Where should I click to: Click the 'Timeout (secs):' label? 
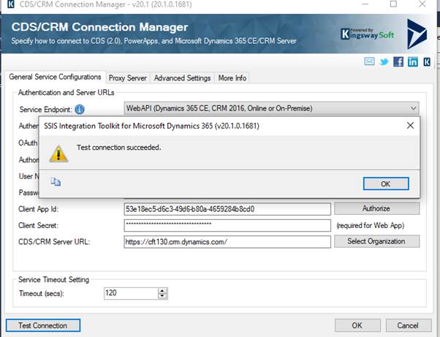coord(42,294)
